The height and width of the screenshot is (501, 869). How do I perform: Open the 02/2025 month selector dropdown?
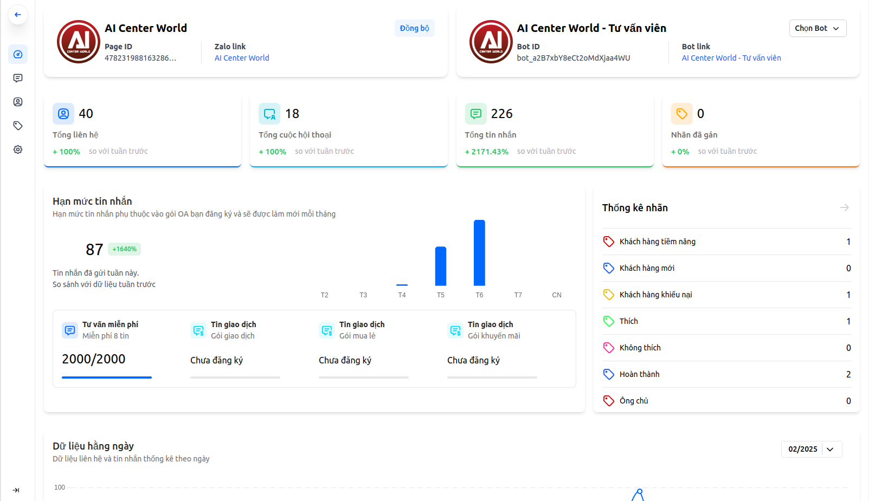811,449
